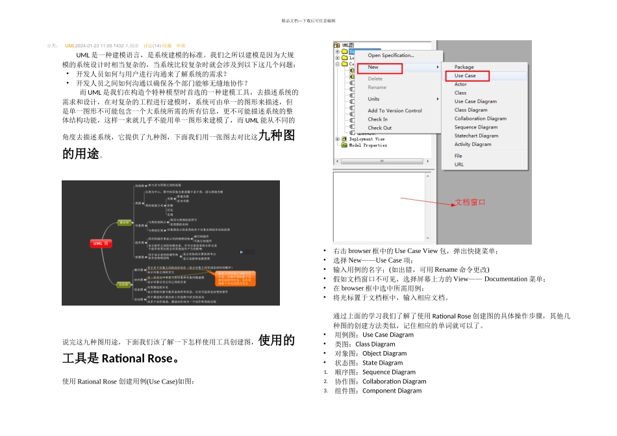Click the text '状态图: State Diagram'
The image size is (617, 436).
click(369, 363)
